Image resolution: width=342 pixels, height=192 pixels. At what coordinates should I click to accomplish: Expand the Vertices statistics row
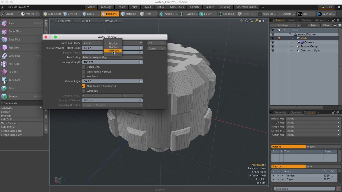[x=282, y=176]
